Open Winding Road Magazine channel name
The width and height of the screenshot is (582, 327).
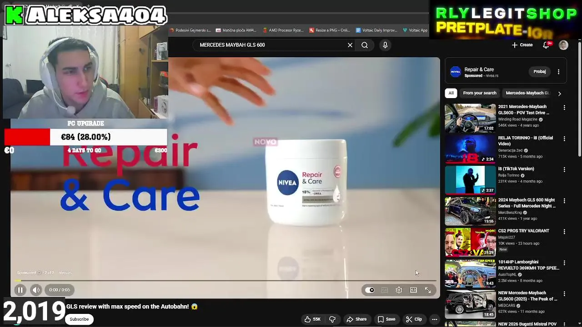point(517,119)
